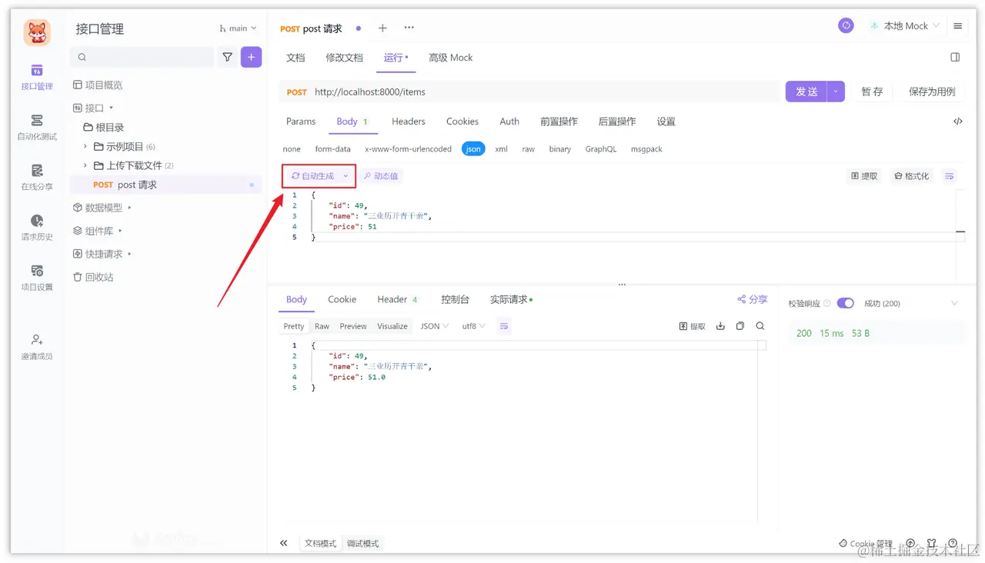This screenshot has width=985, height=563.
Task: Open the 本地 Mock environment dropdown
Action: [904, 26]
